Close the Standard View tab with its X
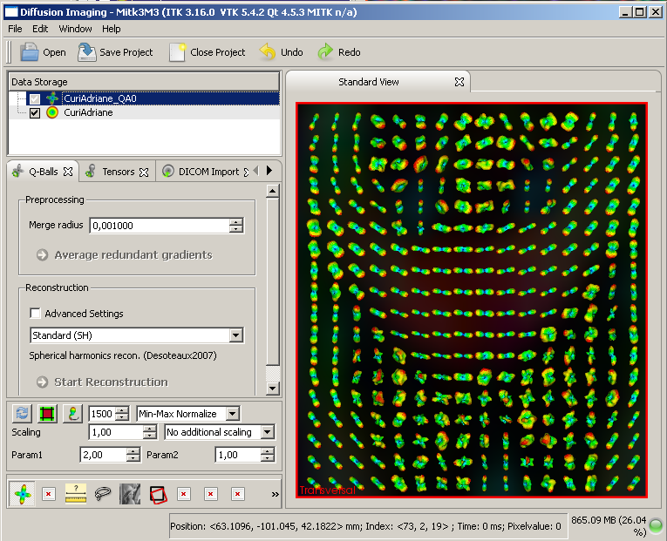This screenshot has width=667, height=541. tap(459, 82)
